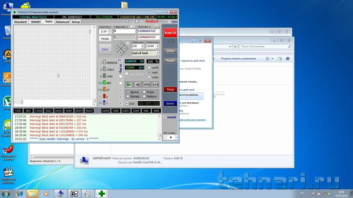Click the Passp button
The image size is (353, 198).
point(170,89)
